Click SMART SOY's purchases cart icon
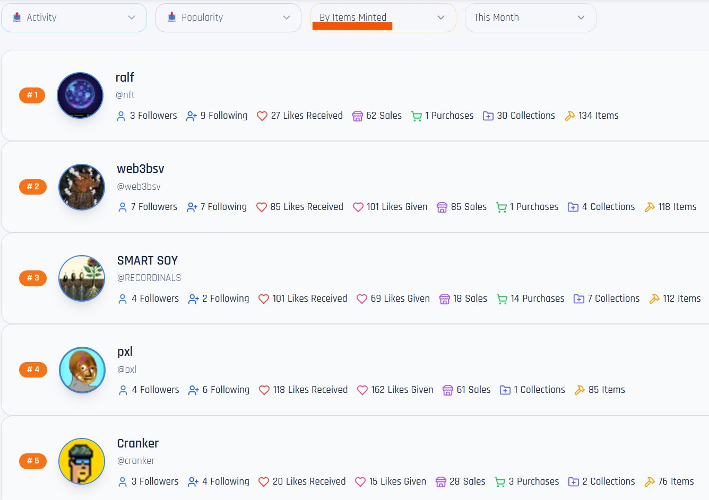Screen dimensions: 709x500 pos(502,299)
